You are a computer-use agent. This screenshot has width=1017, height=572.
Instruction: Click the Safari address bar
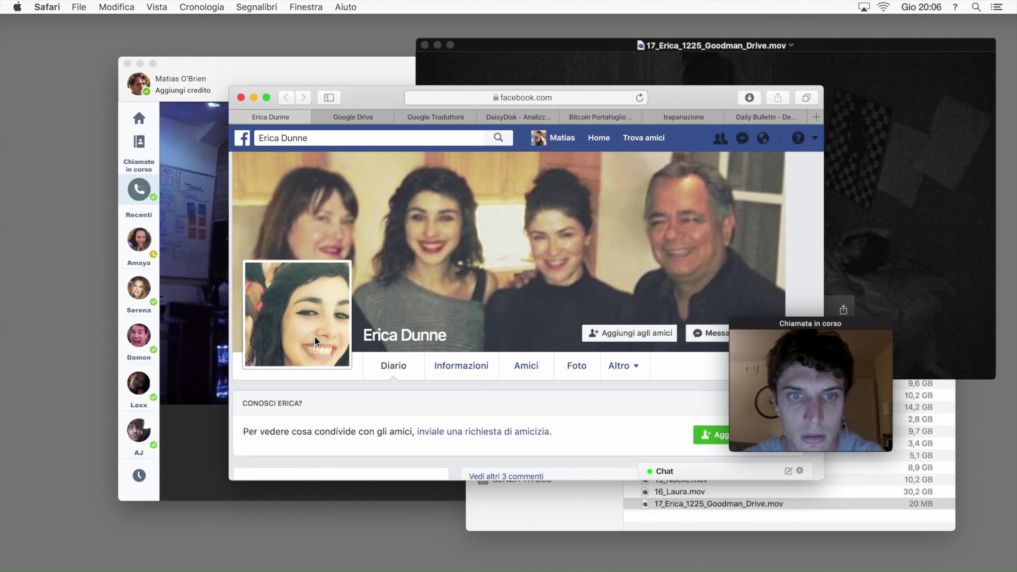click(x=526, y=97)
